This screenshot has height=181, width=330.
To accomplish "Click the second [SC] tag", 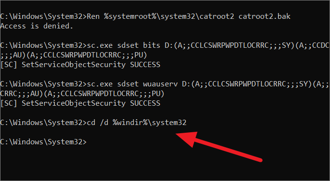I will tap(9, 103).
